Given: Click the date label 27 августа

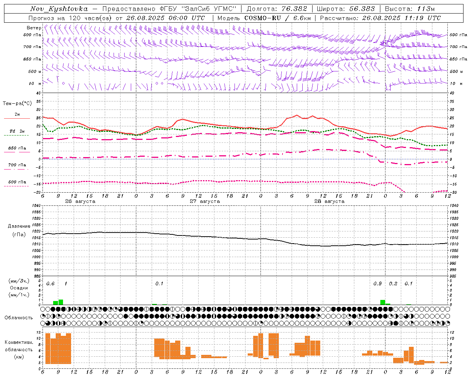Looking at the screenshot, I should 205,201.
